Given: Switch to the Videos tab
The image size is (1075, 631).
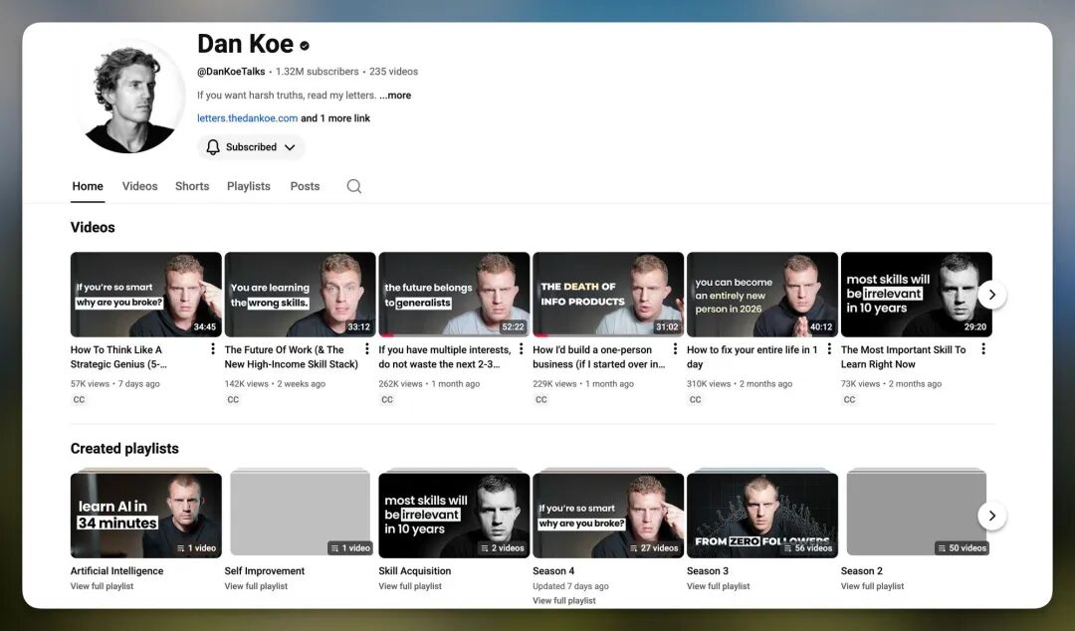Looking at the screenshot, I should coord(140,186).
